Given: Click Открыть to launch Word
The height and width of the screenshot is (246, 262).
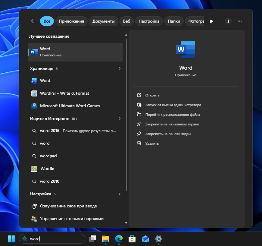Looking at the screenshot, I should tap(152, 95).
